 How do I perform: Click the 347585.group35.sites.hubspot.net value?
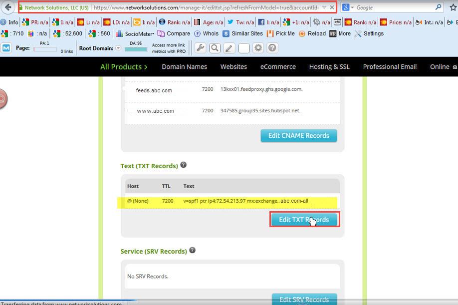pos(260,110)
